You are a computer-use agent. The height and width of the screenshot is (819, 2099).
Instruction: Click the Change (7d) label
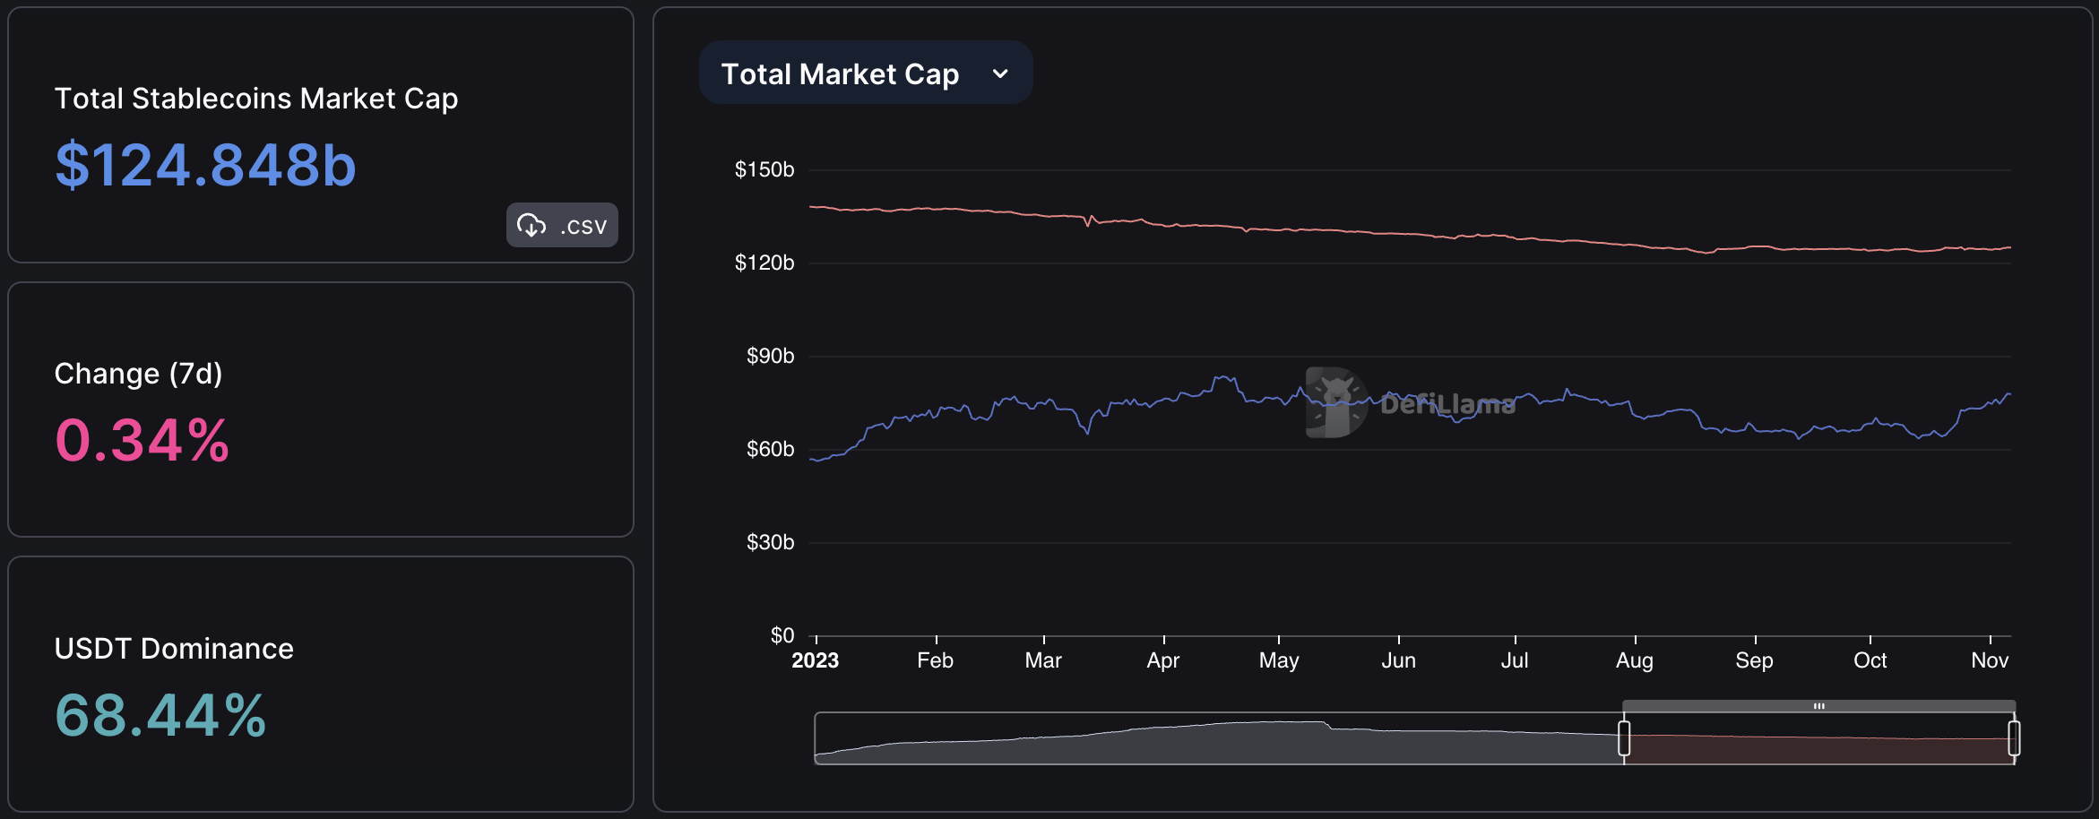point(138,374)
